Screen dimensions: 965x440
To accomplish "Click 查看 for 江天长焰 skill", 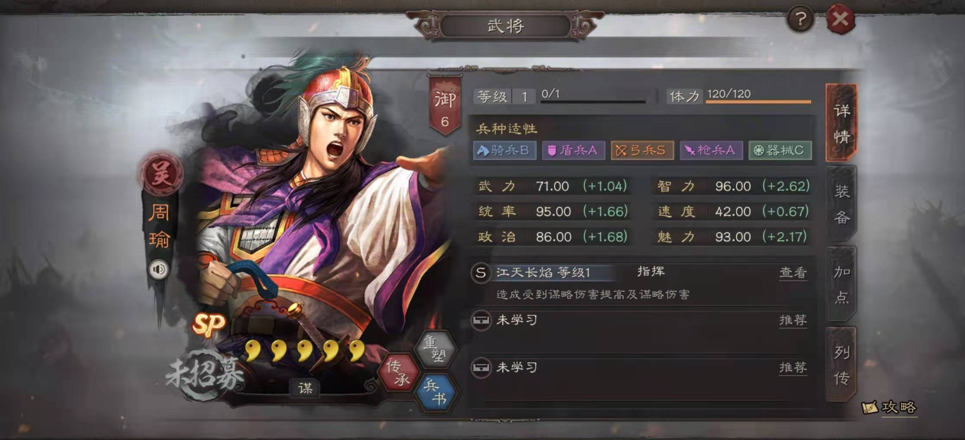I will [x=793, y=272].
